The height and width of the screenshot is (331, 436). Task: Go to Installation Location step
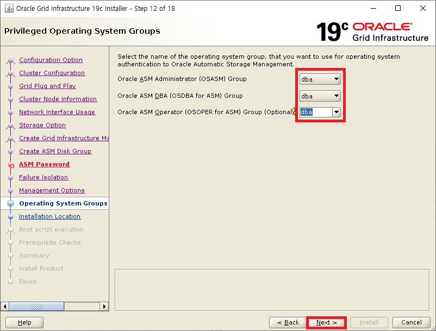50,216
